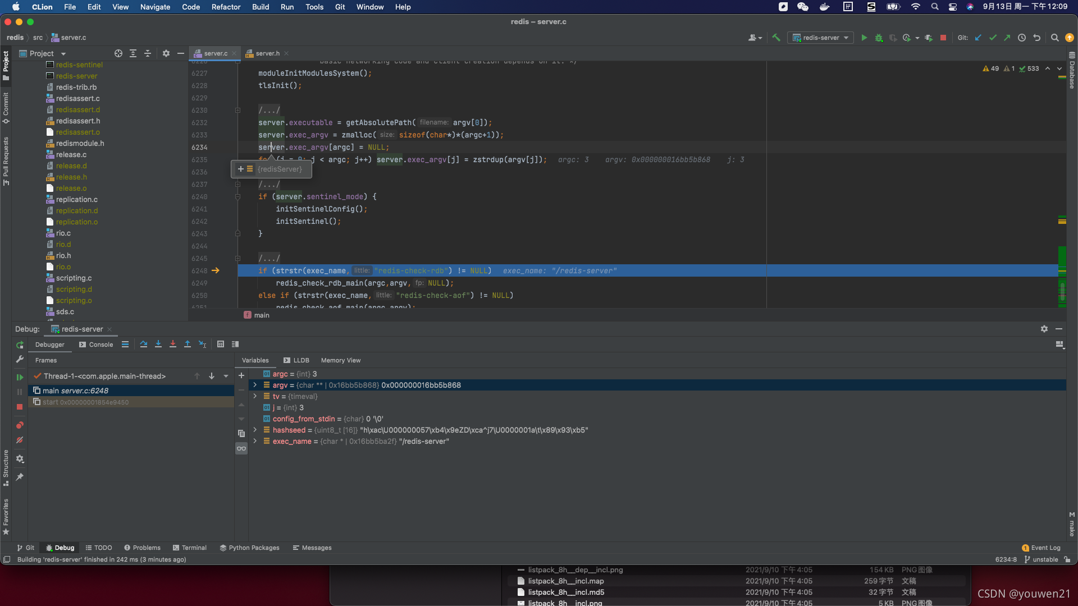Open macOS Control Center icon

pyautogui.click(x=953, y=7)
